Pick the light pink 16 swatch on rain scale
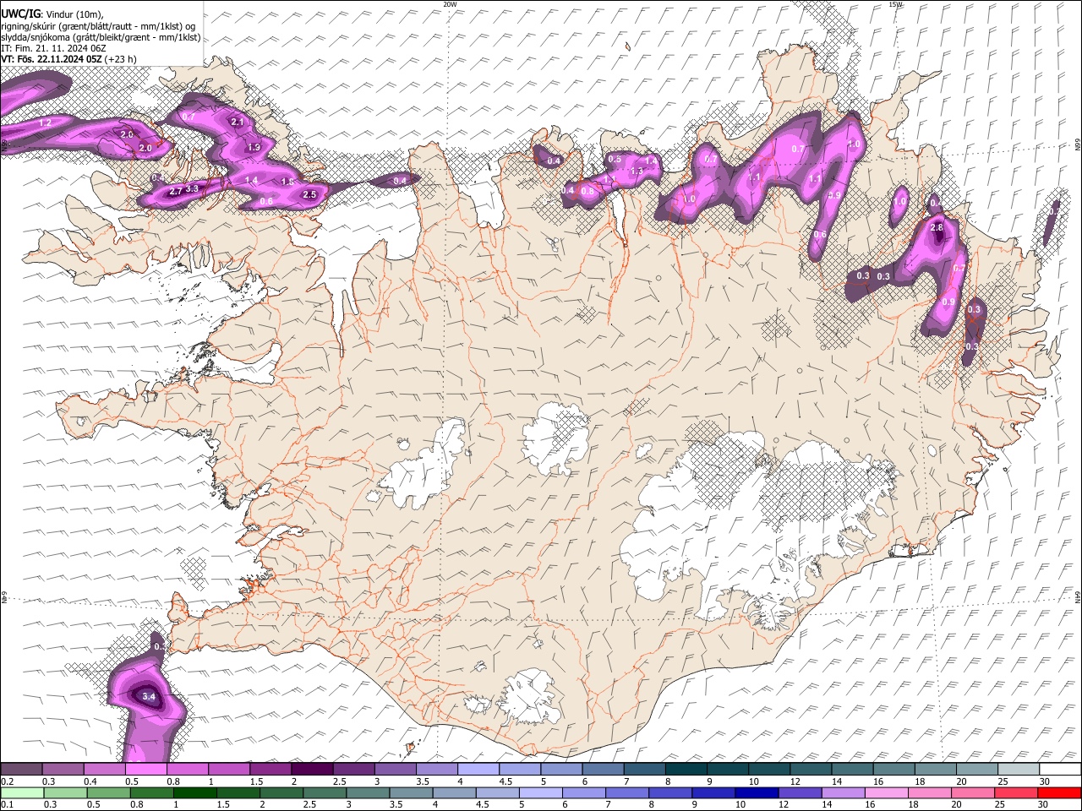Viewport: 1082px width, 811px height. coord(886,793)
